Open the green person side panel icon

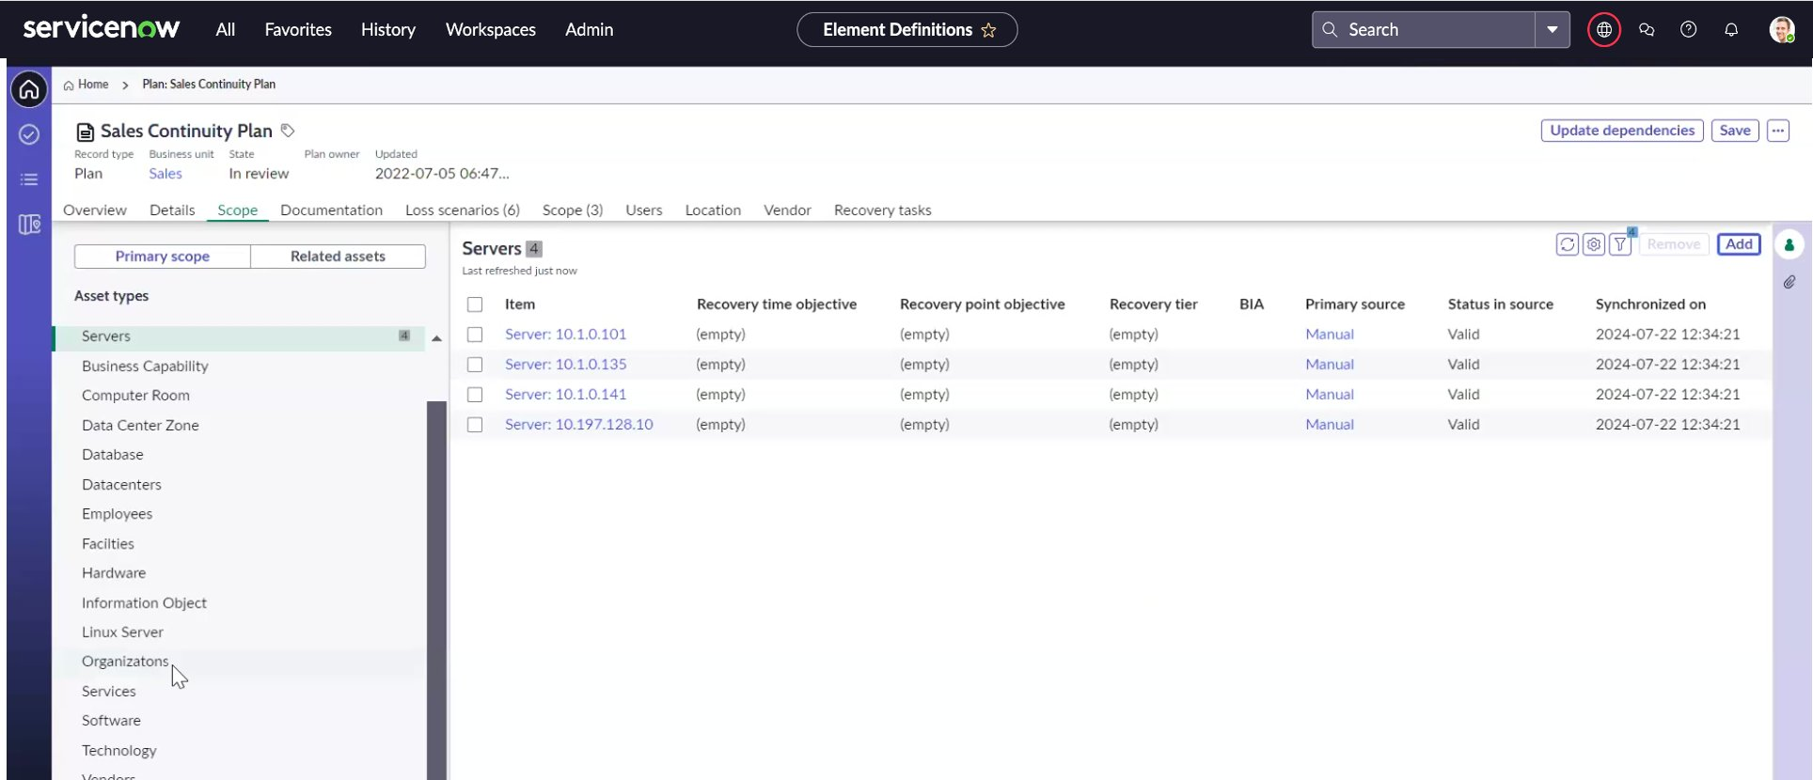pyautogui.click(x=1789, y=245)
